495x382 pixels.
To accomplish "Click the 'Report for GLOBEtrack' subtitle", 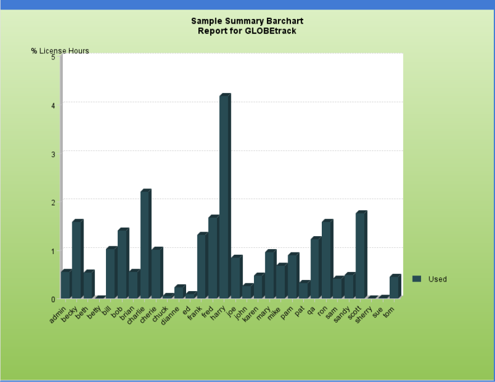I will point(247,31).
